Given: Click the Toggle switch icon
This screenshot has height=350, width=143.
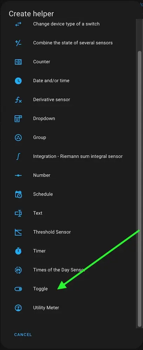Looking at the screenshot, I should [x=18, y=289].
